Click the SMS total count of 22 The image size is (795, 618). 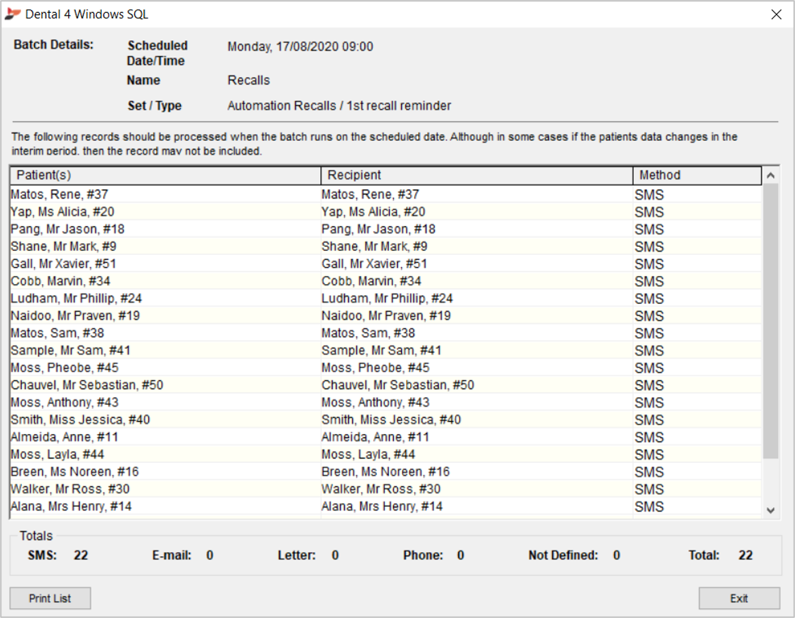[x=81, y=555]
